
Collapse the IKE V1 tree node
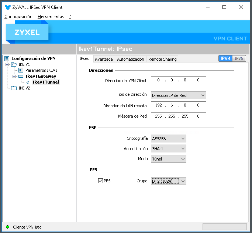point(7,64)
